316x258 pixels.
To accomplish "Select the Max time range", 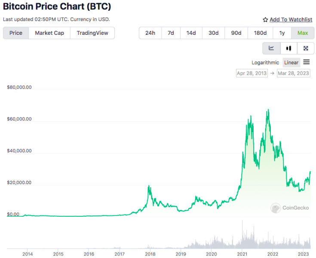I will [x=303, y=33].
